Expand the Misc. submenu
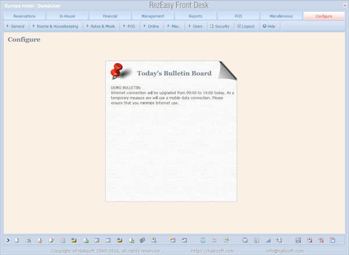 tap(173, 26)
